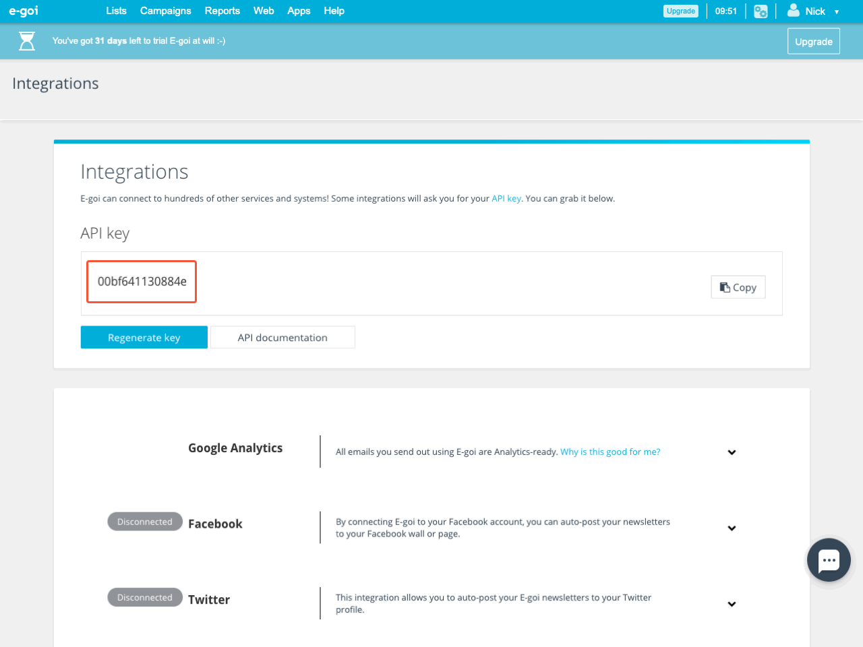Click the Upgrade button in trial banner
Screen dimensions: 863x647
point(813,41)
